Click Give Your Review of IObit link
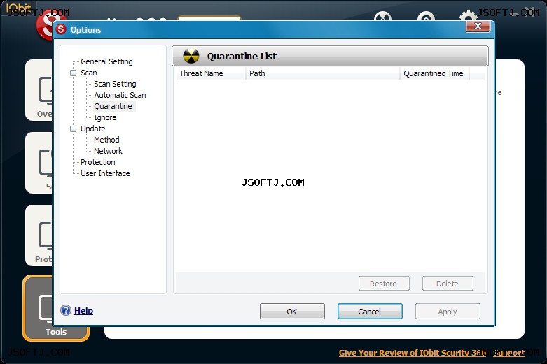The image size is (547, 364). [x=413, y=353]
